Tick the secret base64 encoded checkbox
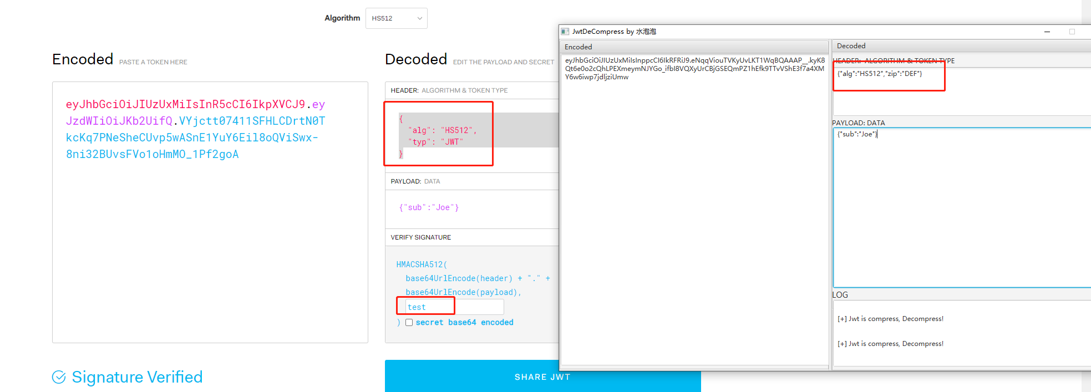Screen dimensions: 1091x392 [x=409, y=323]
